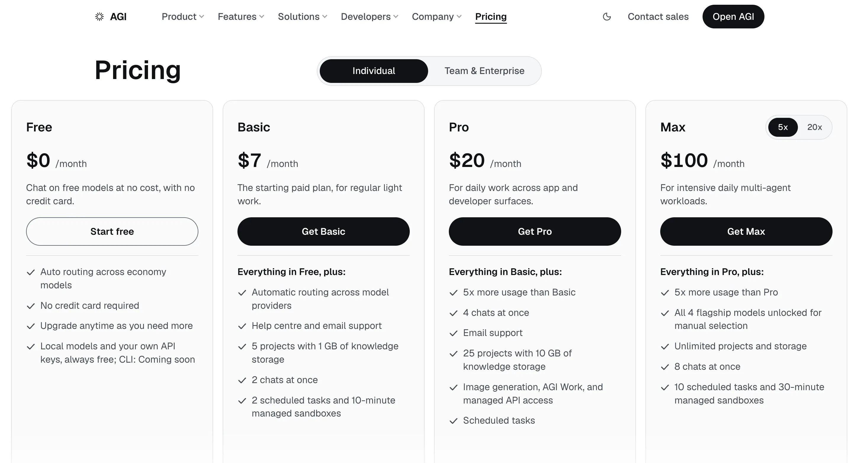Click the checkmark beside 2 chats at once

[242, 380]
